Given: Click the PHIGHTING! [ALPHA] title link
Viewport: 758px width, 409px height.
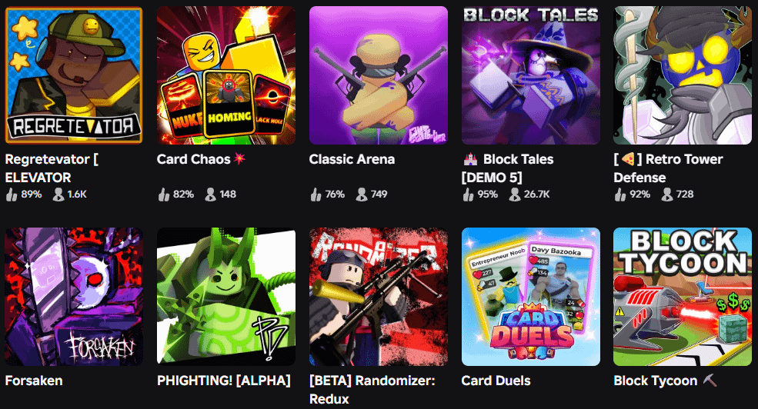Looking at the screenshot, I should 224,381.
